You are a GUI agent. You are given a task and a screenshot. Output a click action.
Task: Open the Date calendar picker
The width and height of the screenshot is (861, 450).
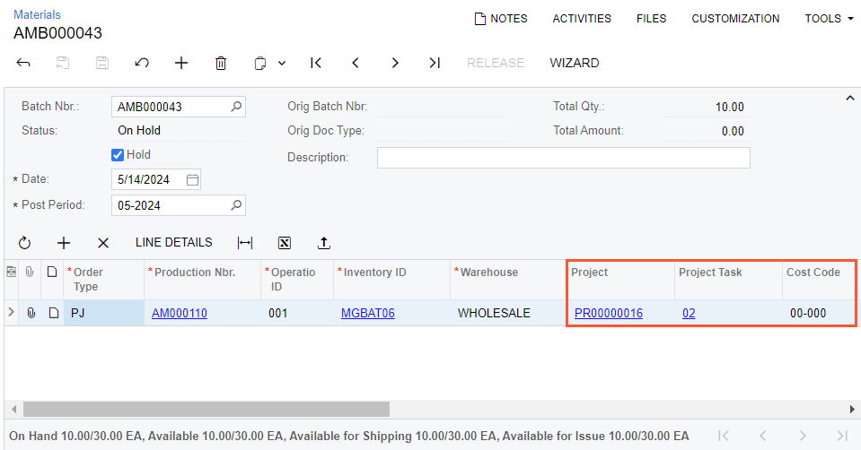(x=192, y=180)
